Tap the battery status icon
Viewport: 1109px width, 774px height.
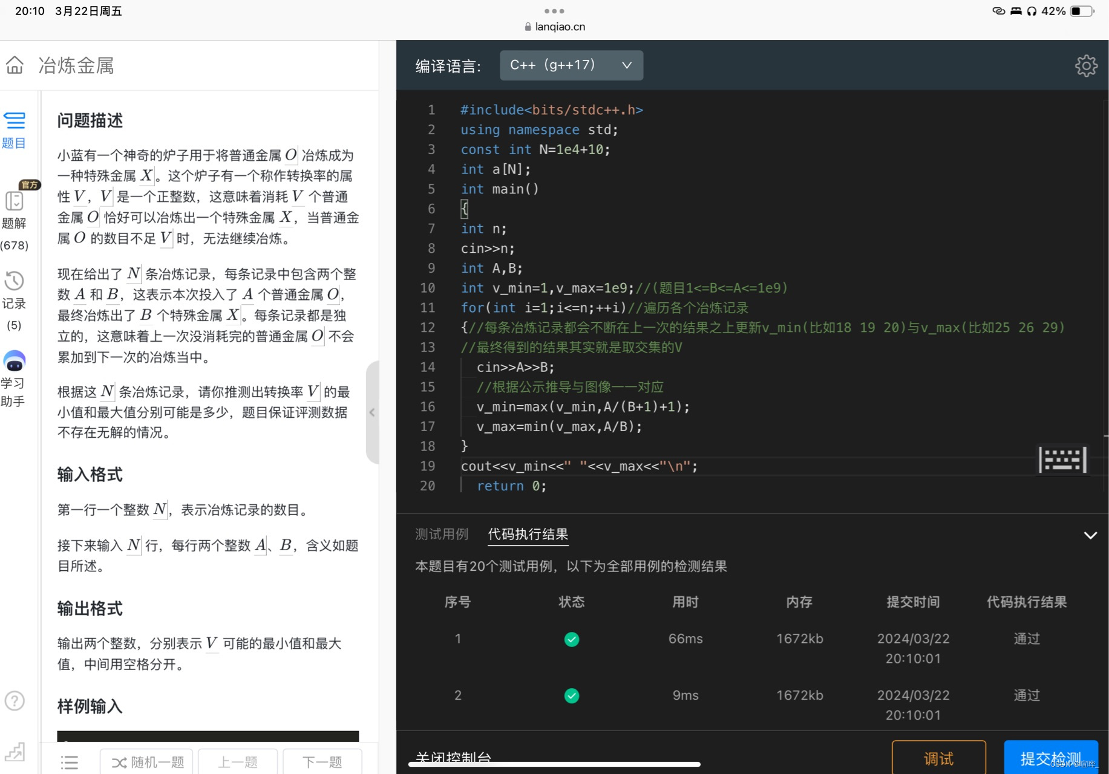coord(1082,11)
